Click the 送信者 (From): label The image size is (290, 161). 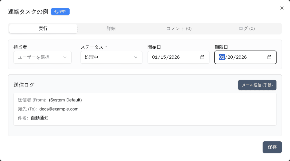(x=32, y=100)
